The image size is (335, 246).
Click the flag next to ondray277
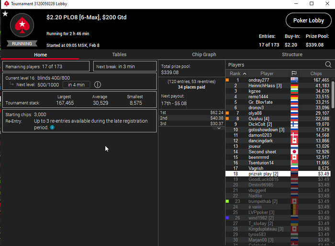294,80
